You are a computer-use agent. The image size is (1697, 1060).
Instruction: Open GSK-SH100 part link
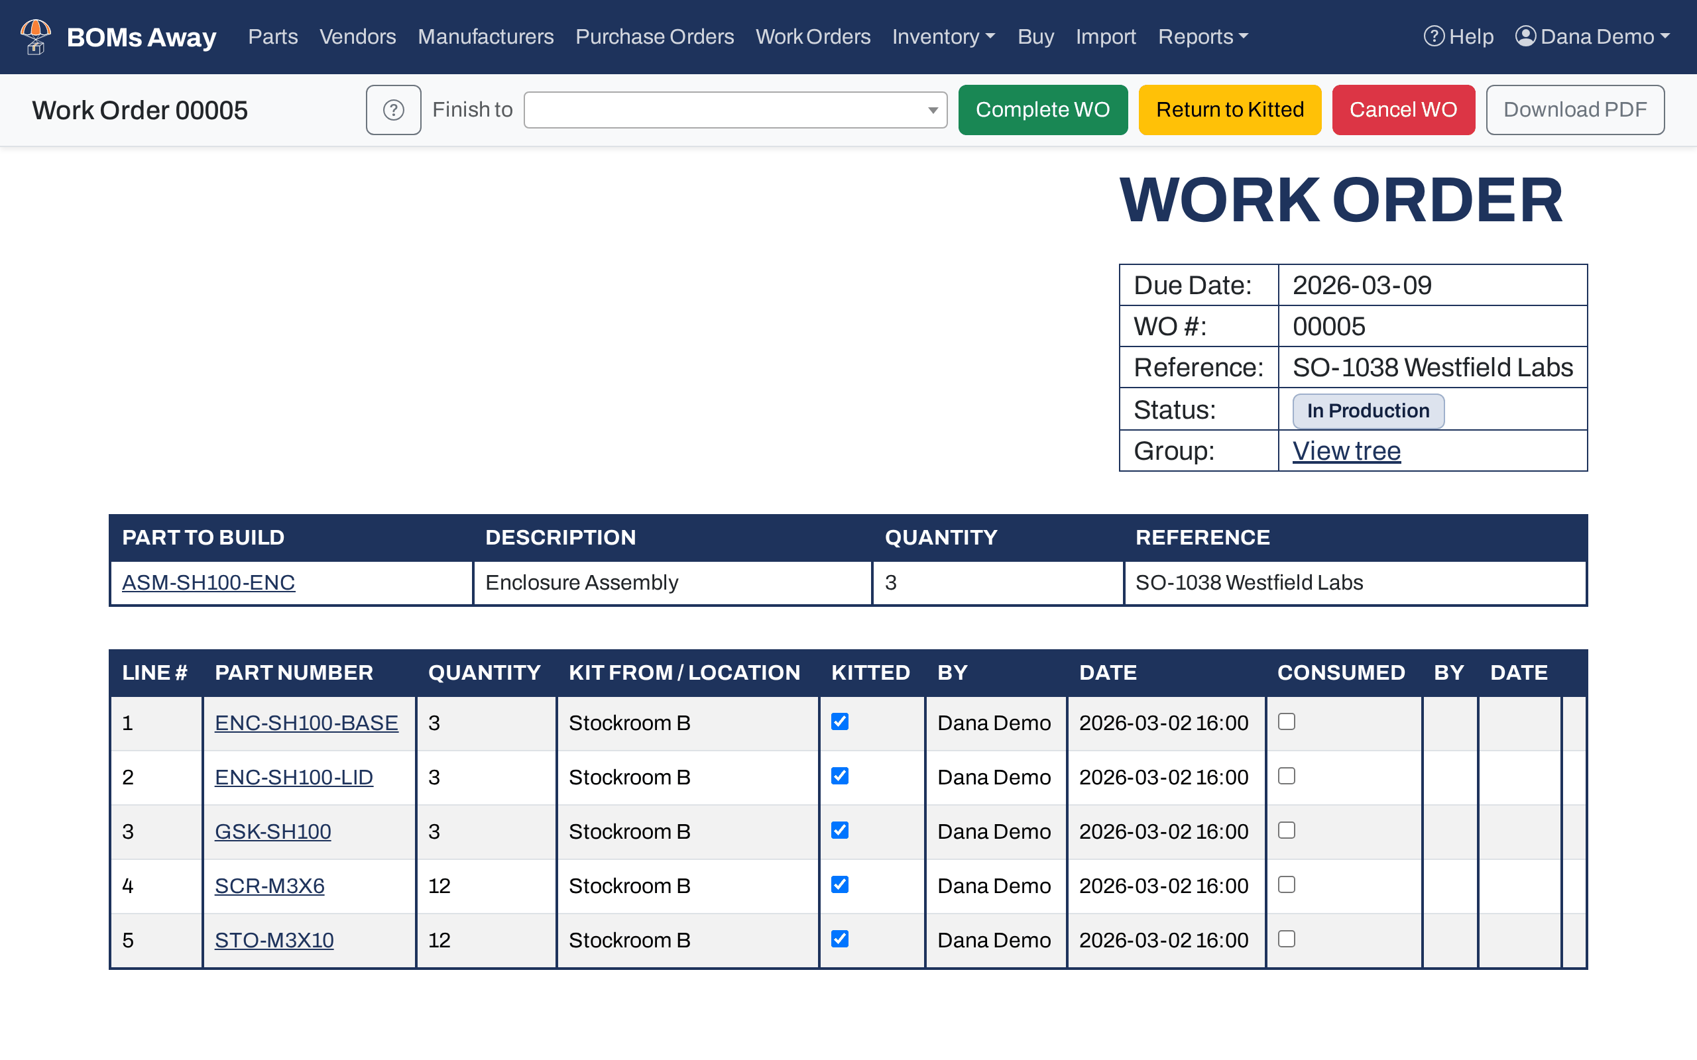(273, 831)
